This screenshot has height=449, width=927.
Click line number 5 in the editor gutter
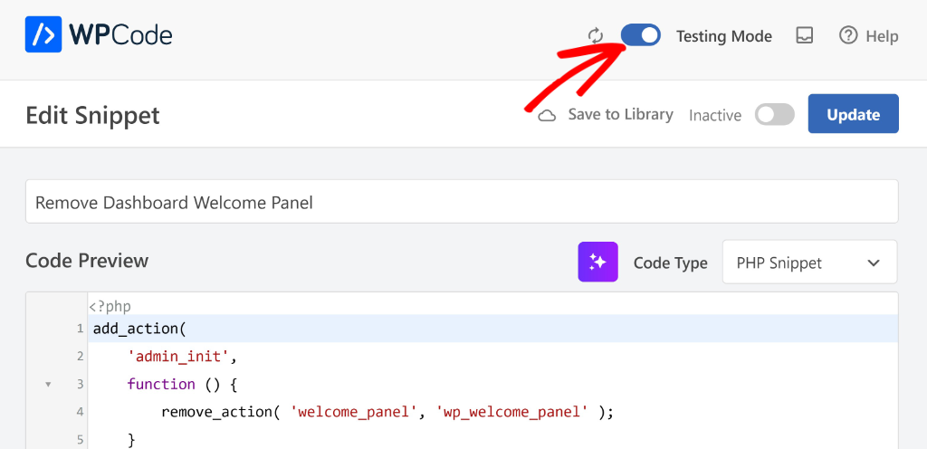(x=81, y=440)
